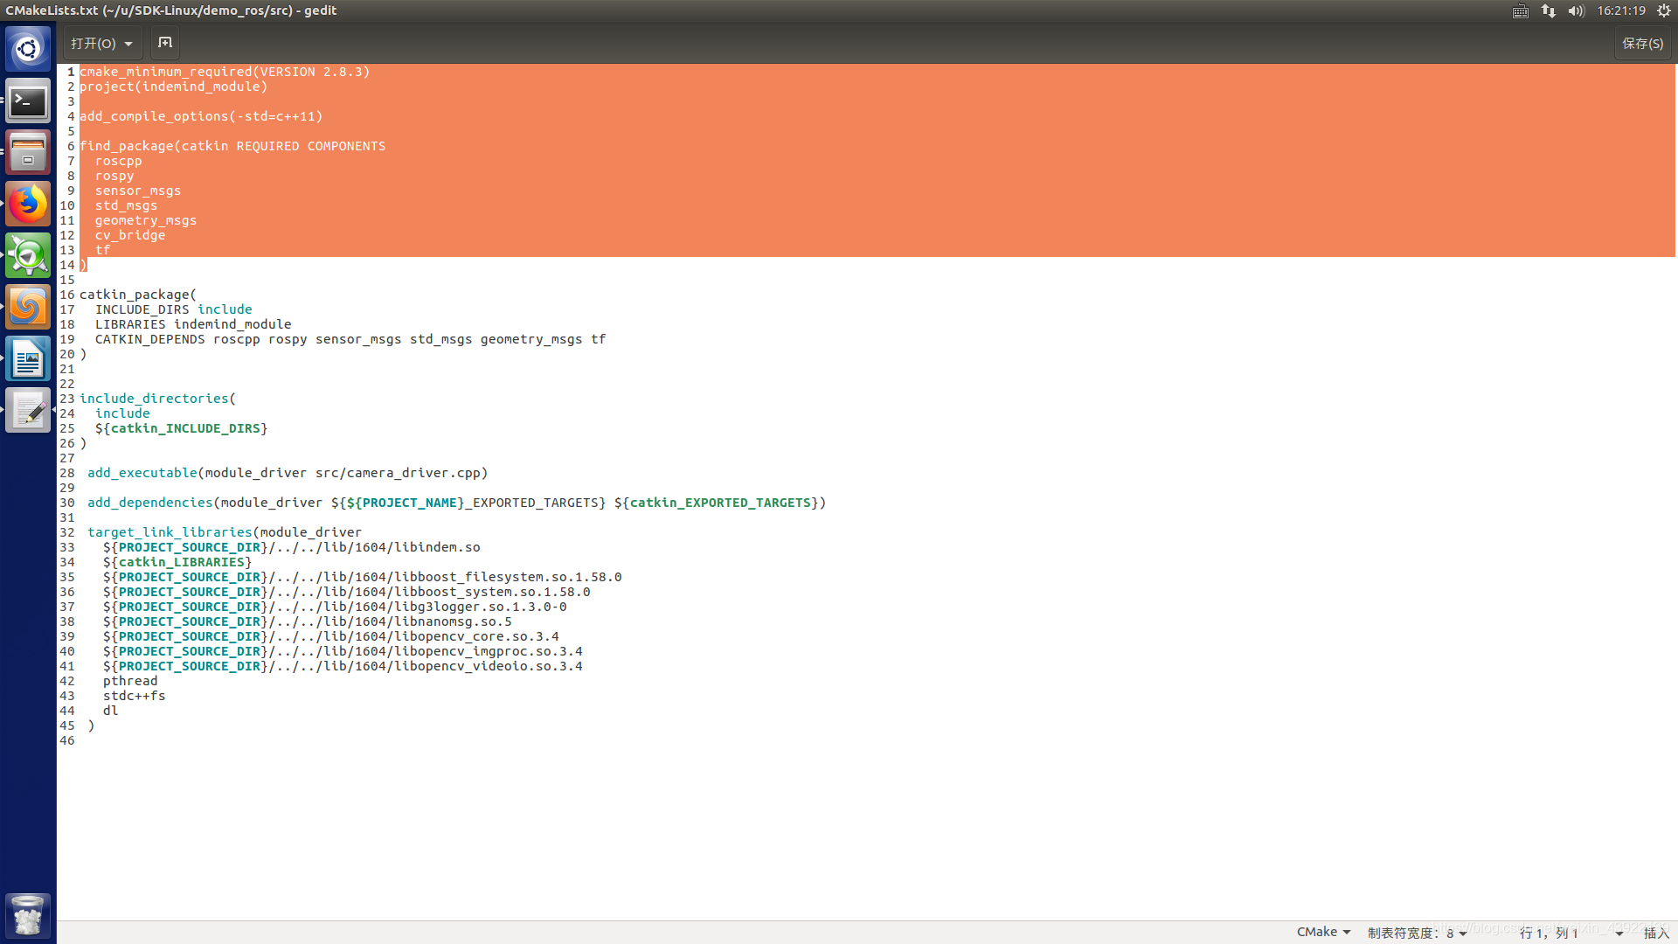Click the libindem.so library path line

[292, 547]
